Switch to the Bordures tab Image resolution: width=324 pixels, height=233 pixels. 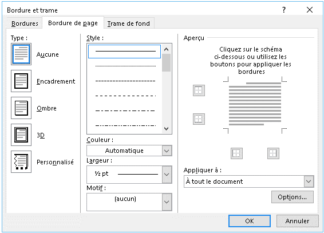coord(25,23)
